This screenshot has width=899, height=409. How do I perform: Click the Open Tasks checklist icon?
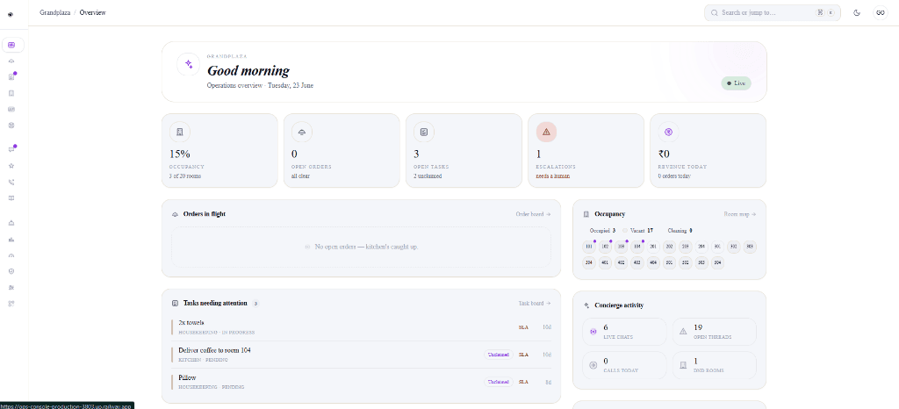[x=424, y=133]
